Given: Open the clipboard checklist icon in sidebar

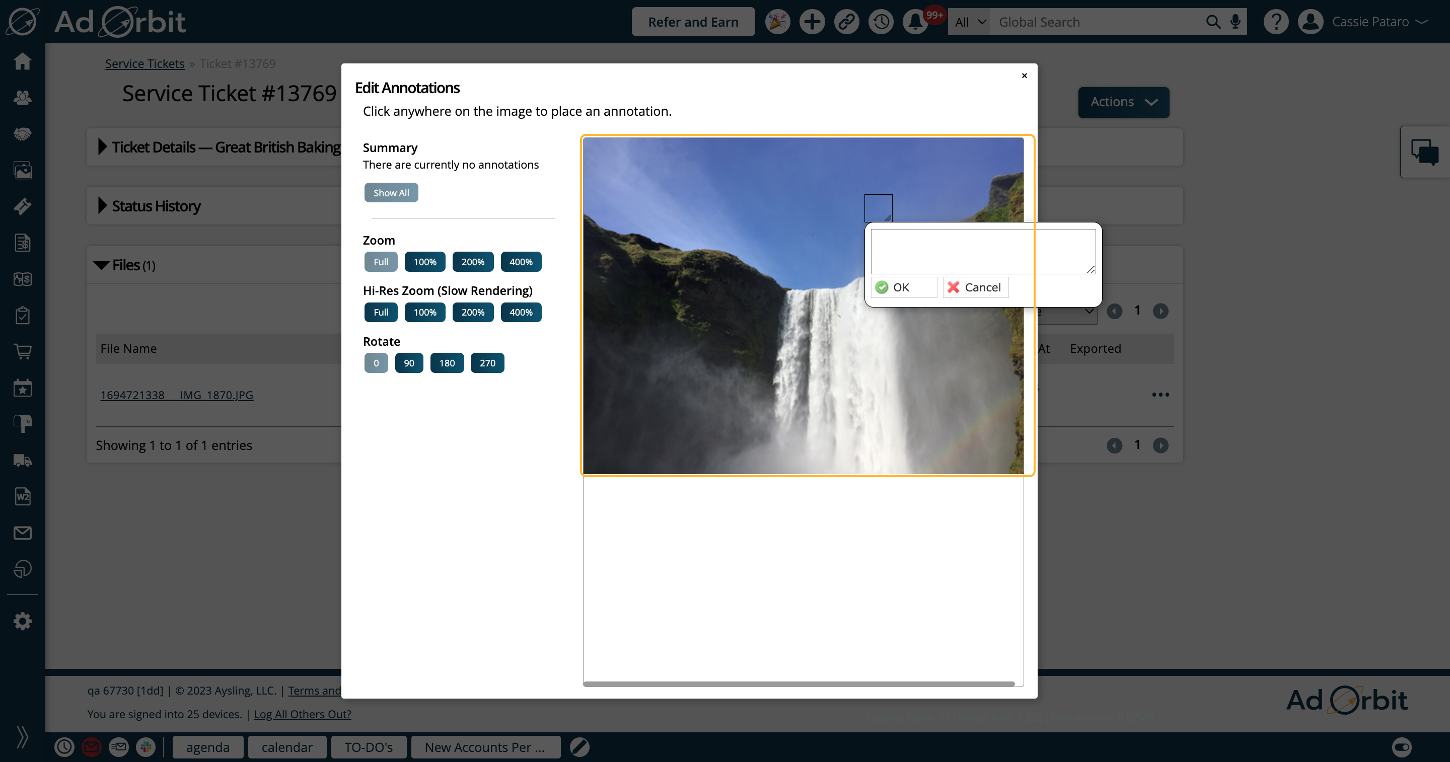Looking at the screenshot, I should coord(23,315).
